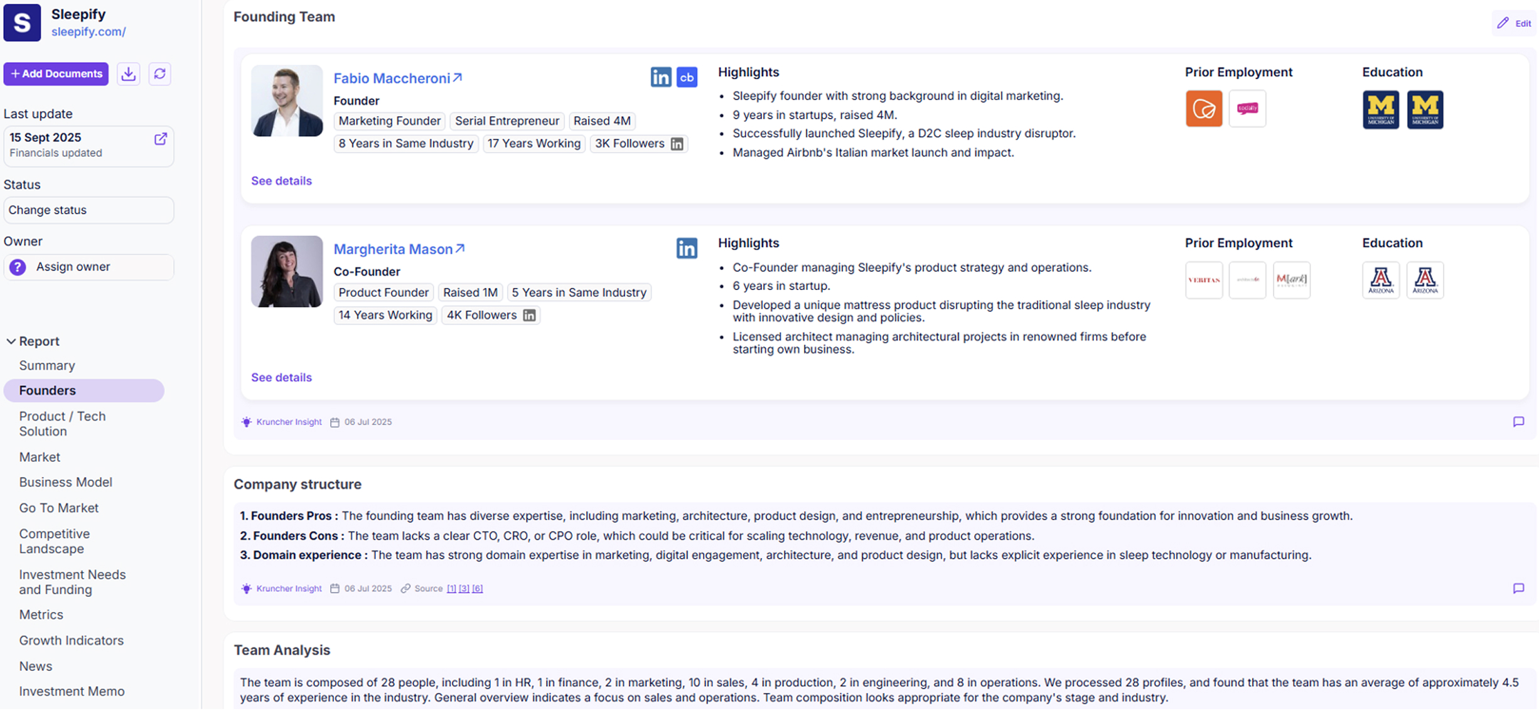Click comment icon in Founding Team section

[1518, 422]
